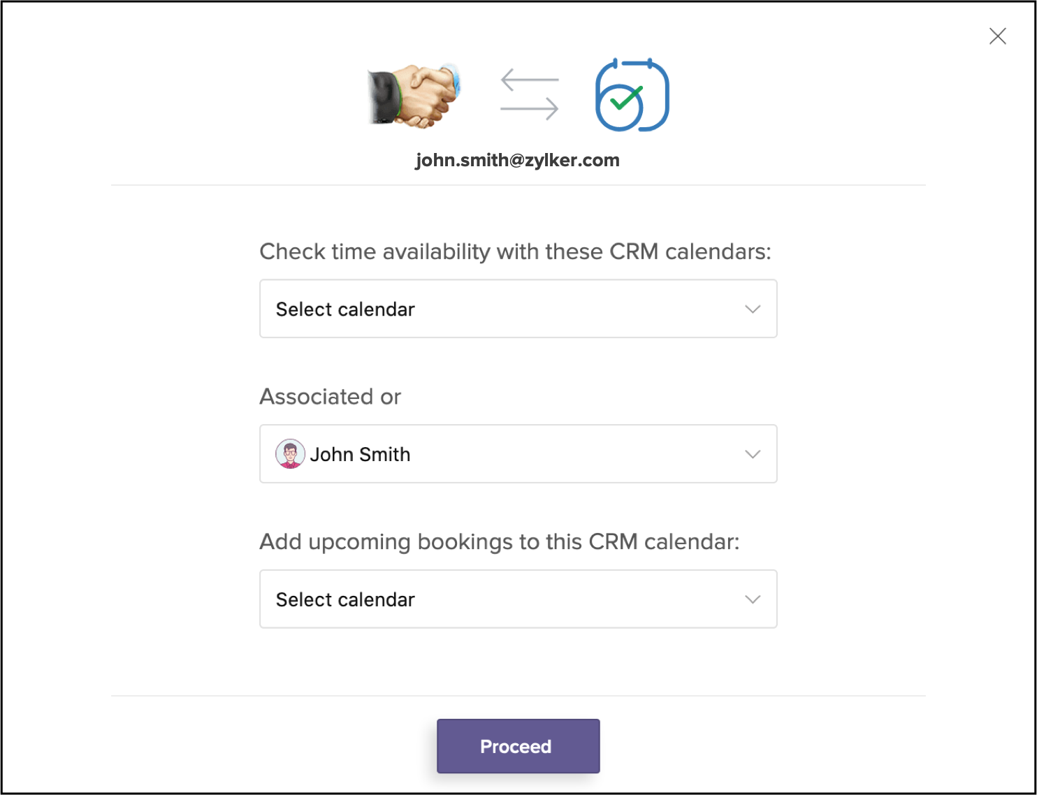The image size is (1037, 795).
Task: Expand the chevron on the first Select calendar field
Action: click(x=753, y=309)
